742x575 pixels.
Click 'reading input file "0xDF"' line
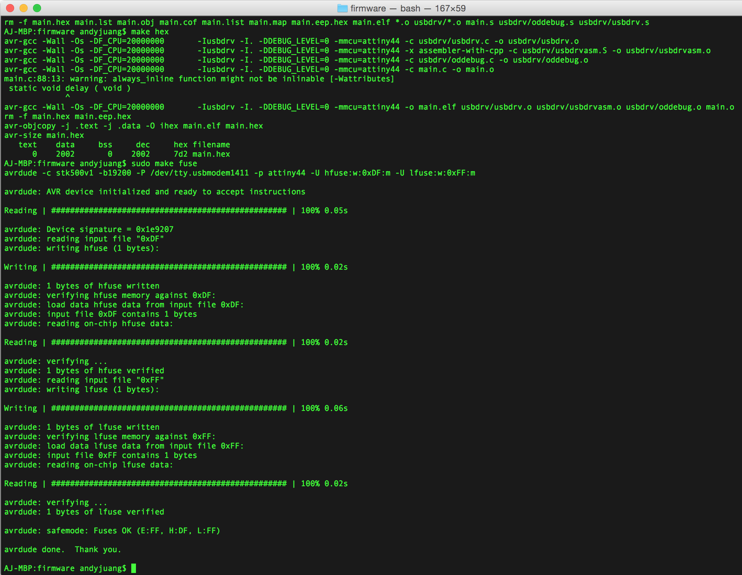[84, 239]
